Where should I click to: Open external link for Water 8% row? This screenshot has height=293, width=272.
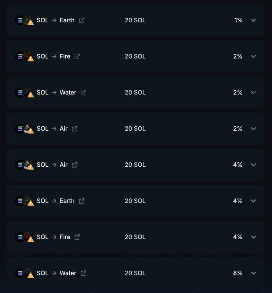[83, 273]
